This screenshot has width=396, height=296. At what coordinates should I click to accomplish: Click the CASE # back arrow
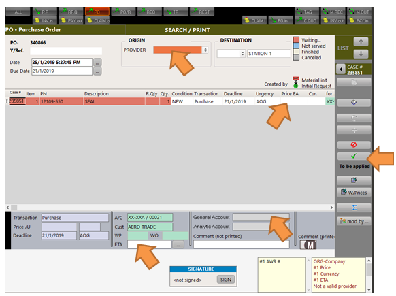(x=341, y=69)
